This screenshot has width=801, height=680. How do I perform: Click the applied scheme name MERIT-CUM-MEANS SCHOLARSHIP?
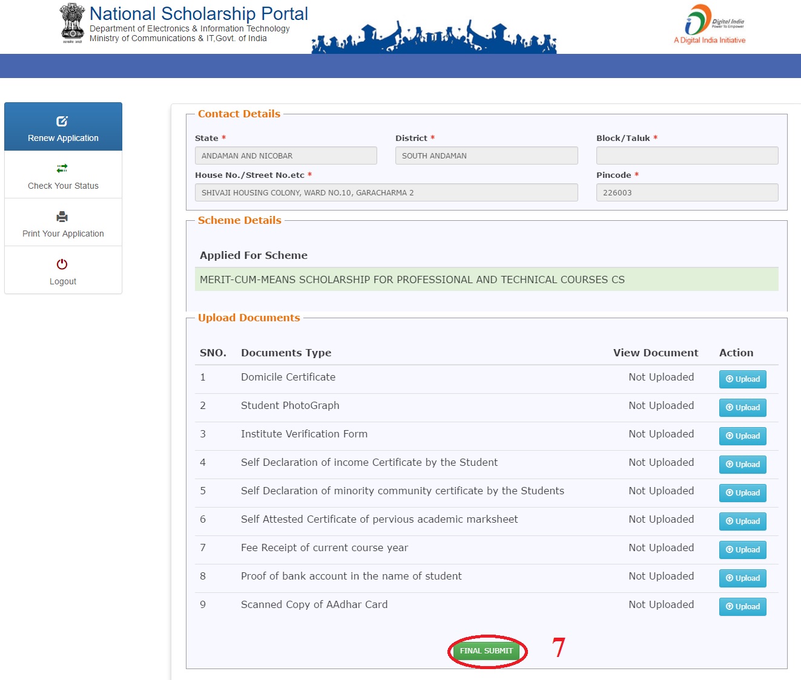(x=412, y=280)
